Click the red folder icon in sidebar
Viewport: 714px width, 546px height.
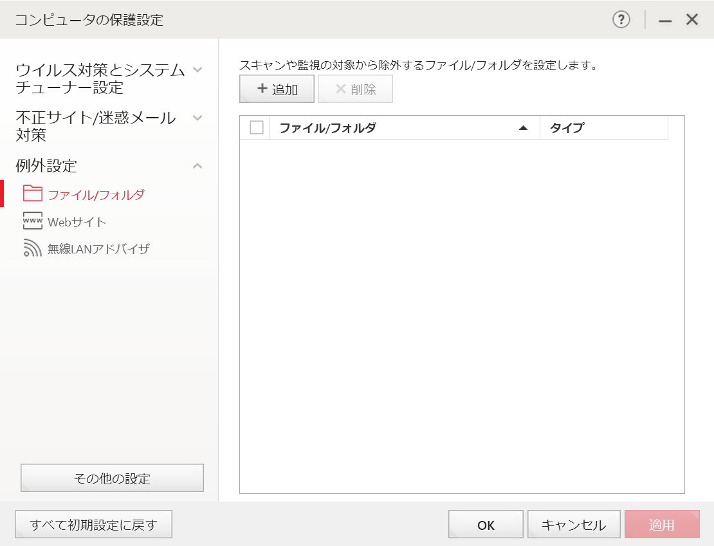[x=32, y=194]
